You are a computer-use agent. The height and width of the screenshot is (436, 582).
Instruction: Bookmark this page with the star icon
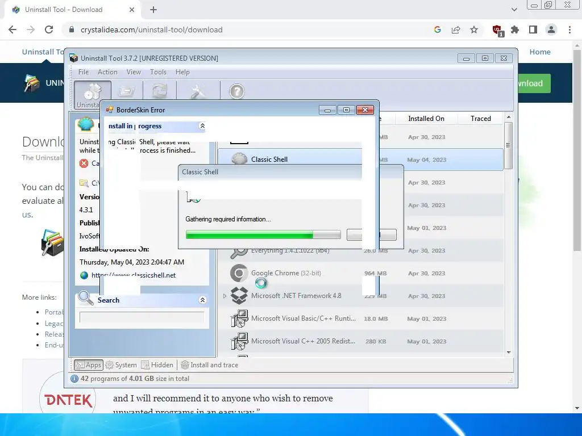[474, 30]
